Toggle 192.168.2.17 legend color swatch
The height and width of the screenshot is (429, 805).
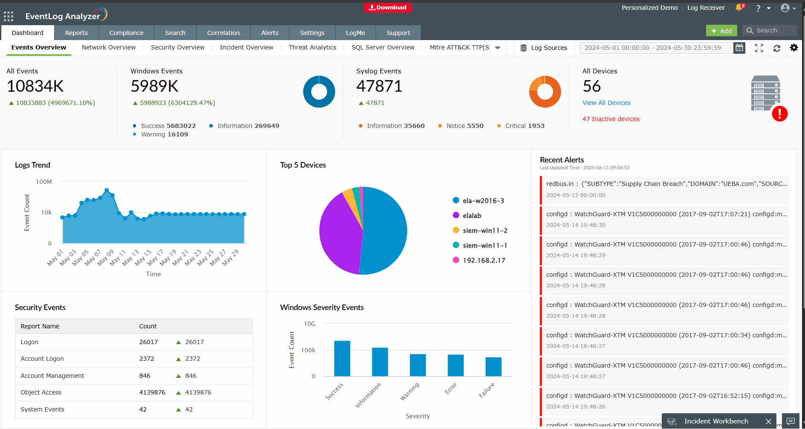click(456, 260)
